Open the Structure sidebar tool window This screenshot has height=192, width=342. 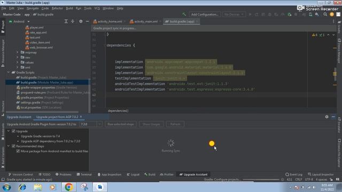[3, 108]
